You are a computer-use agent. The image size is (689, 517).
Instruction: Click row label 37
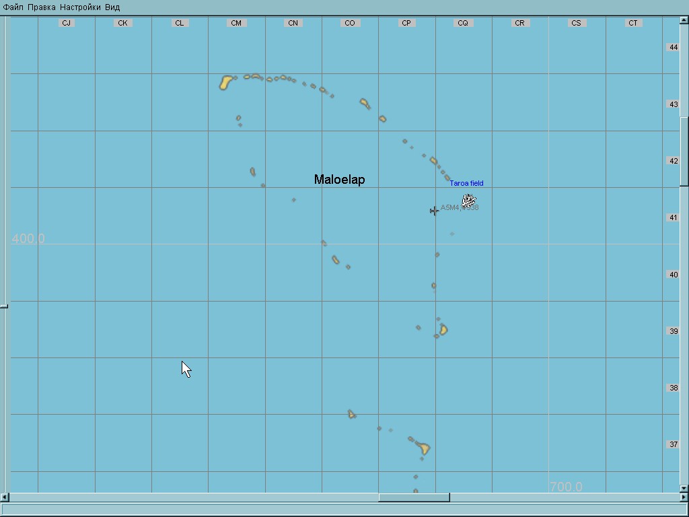[674, 444]
